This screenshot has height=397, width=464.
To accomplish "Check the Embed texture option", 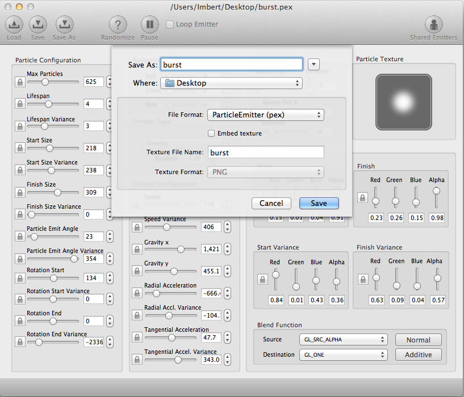I will 211,133.
